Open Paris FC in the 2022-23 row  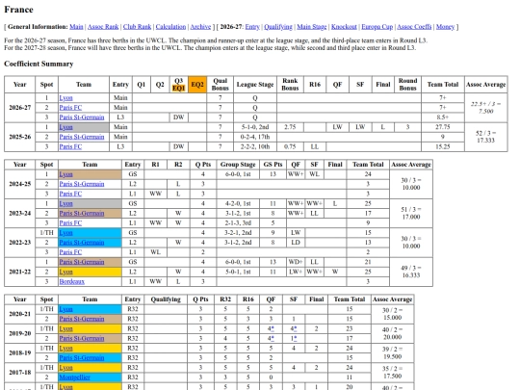70,252
